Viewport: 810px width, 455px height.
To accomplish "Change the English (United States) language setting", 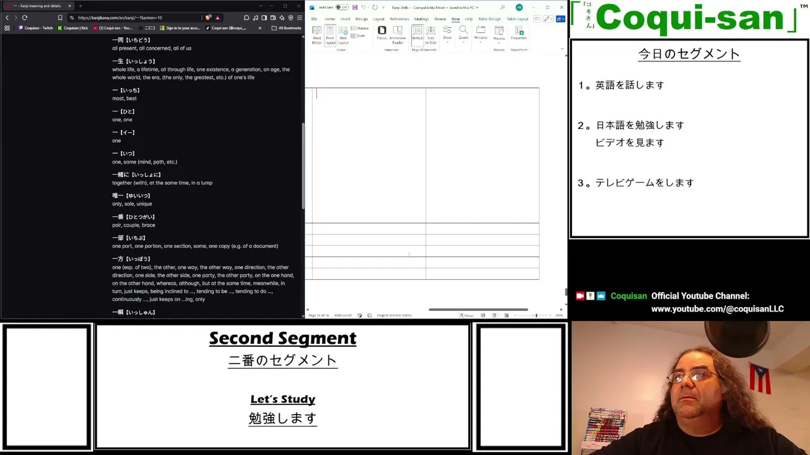I will coord(394,315).
